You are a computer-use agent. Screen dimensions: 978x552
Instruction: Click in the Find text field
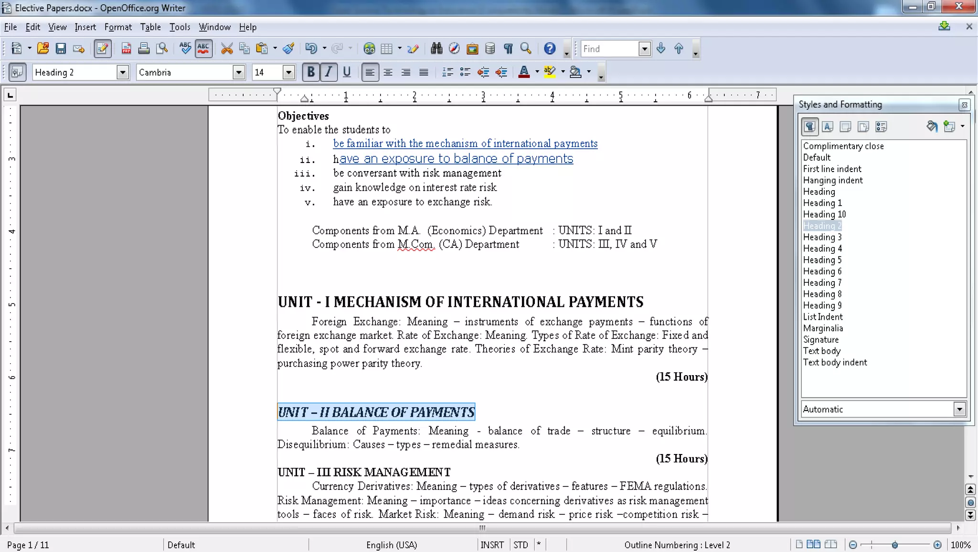pos(609,49)
